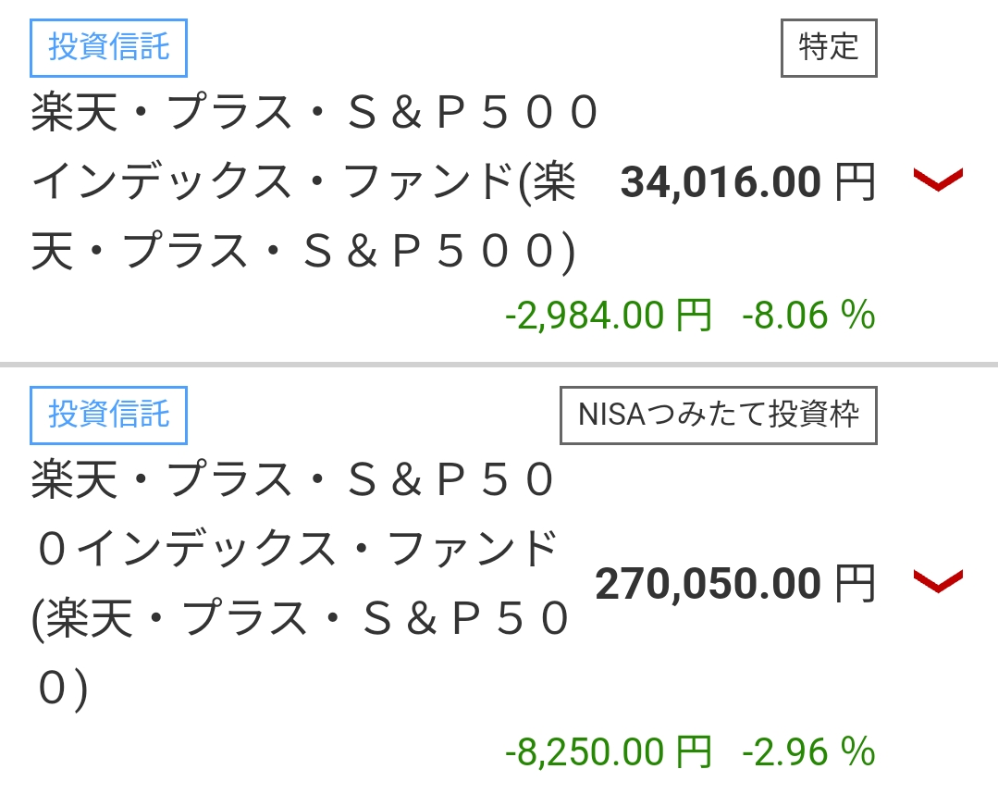Select the 34,016.00 valuation amount
The width and height of the screenshot is (998, 794).
tap(720, 182)
